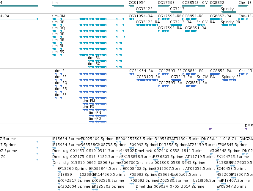Click the CG8852 gene label
The height and width of the screenshot is (191, 253).
click(x=217, y=3)
